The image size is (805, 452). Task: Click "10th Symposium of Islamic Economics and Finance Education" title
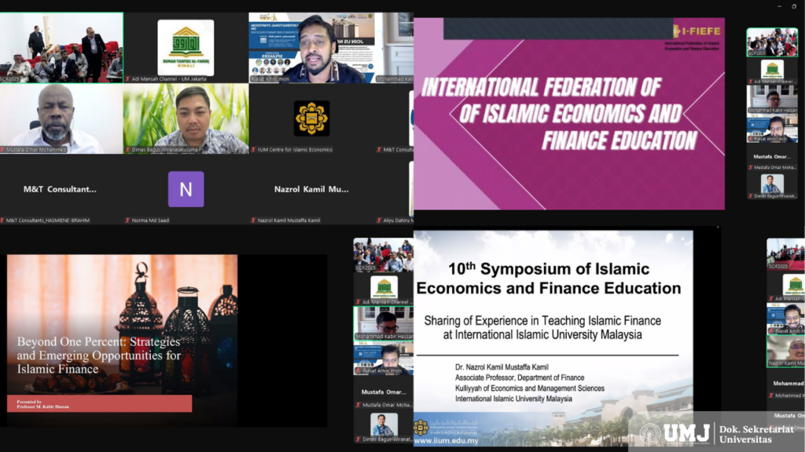click(x=548, y=279)
